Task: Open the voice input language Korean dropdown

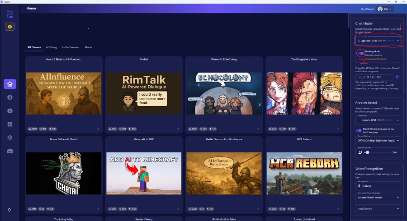Action: [378, 198]
